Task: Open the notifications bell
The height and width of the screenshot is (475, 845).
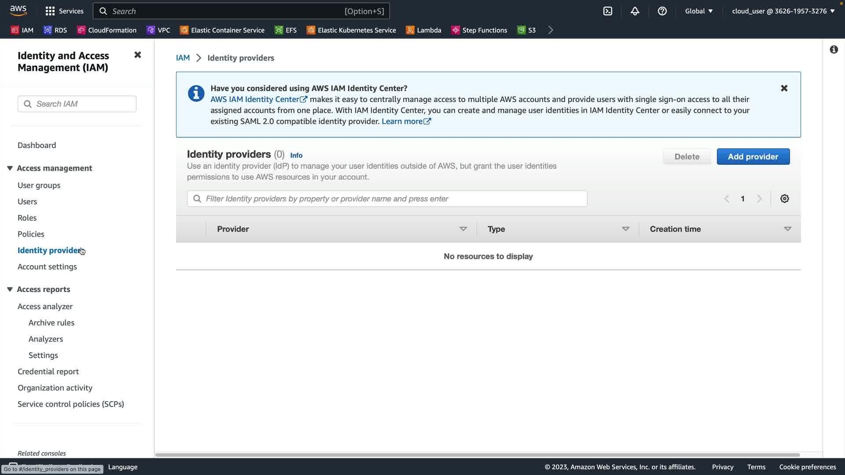Action: [x=635, y=11]
